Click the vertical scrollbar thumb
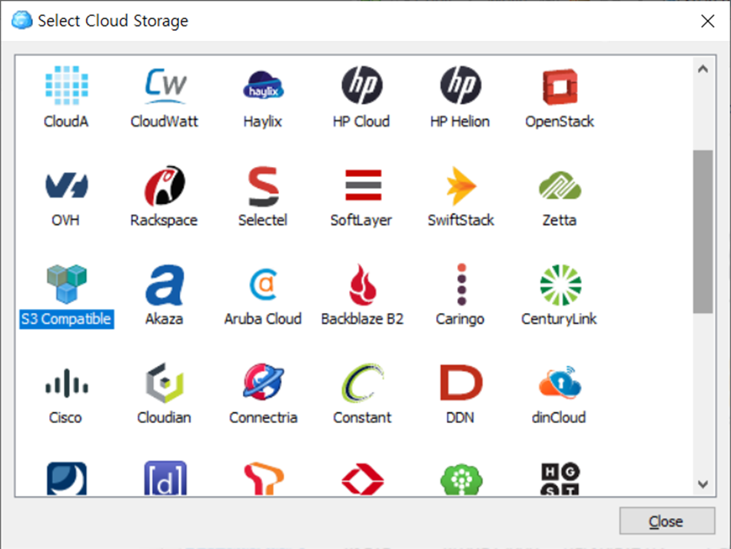731x549 pixels. click(x=703, y=231)
